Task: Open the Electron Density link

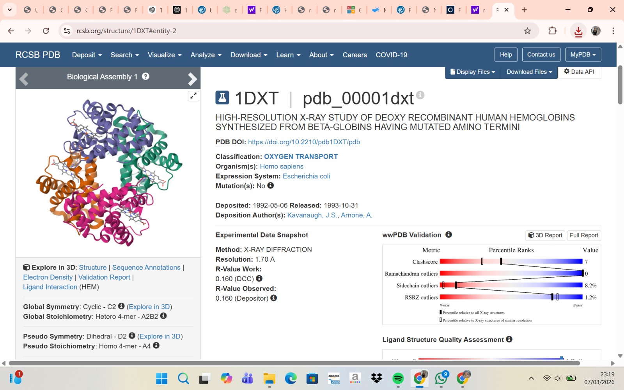Action: 48,277
